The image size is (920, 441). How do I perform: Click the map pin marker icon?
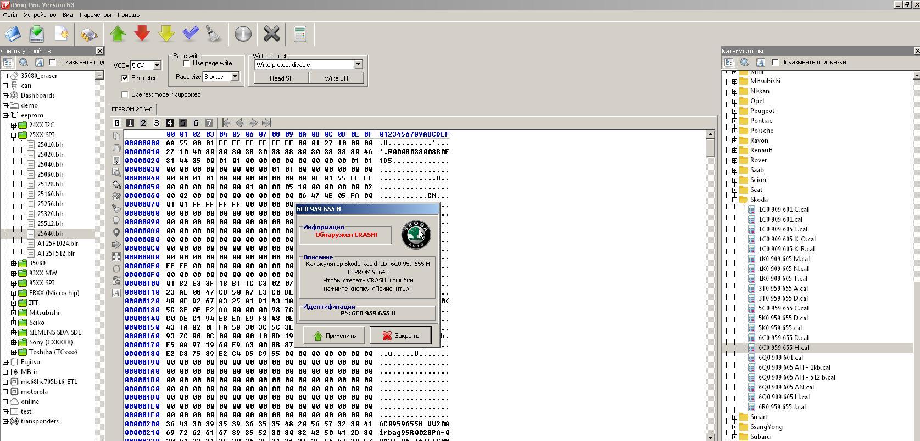[x=116, y=233]
